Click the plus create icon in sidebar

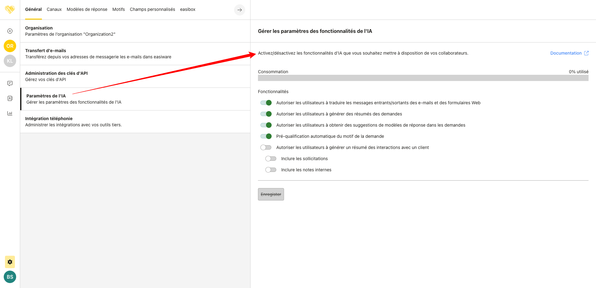pos(10,31)
